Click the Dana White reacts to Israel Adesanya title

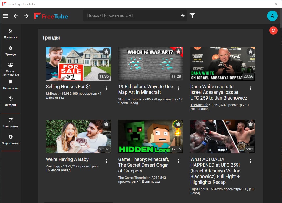pos(219,92)
